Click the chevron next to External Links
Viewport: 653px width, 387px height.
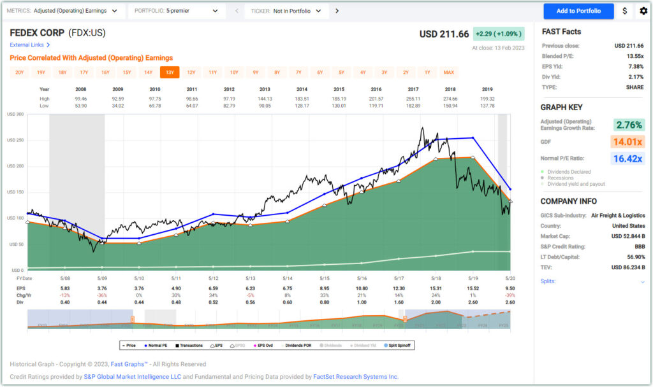(48, 45)
